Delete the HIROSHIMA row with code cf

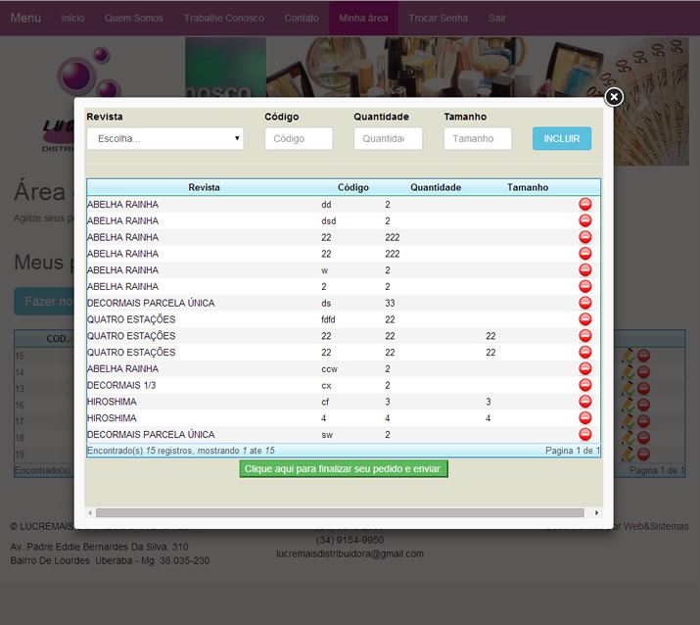pyautogui.click(x=584, y=402)
